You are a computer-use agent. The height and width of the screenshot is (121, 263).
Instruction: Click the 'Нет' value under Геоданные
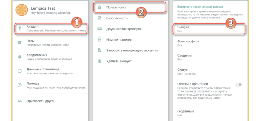point(180,115)
